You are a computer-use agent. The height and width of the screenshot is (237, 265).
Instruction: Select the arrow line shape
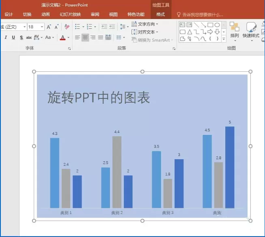coord(203,25)
